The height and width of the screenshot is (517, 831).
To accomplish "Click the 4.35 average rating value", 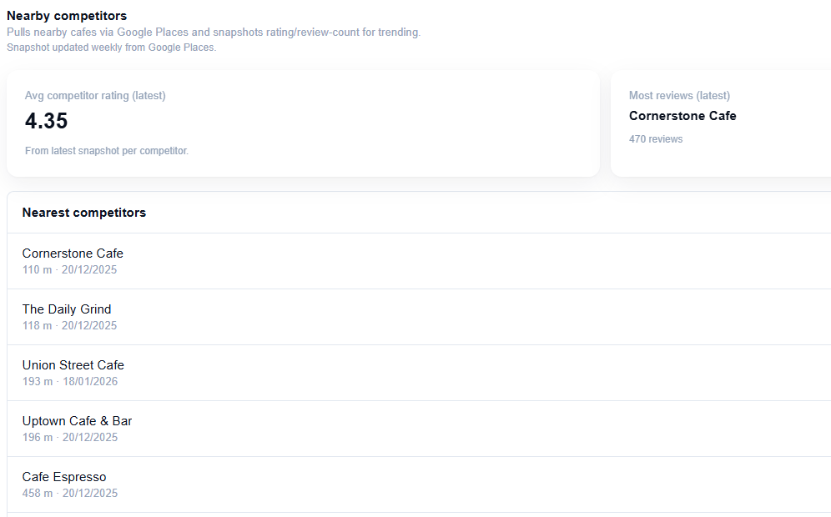I will pyautogui.click(x=46, y=121).
